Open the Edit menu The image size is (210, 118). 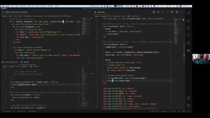tap(16, 6)
